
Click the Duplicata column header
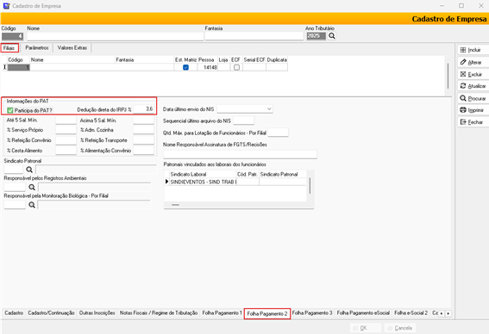pyautogui.click(x=277, y=59)
